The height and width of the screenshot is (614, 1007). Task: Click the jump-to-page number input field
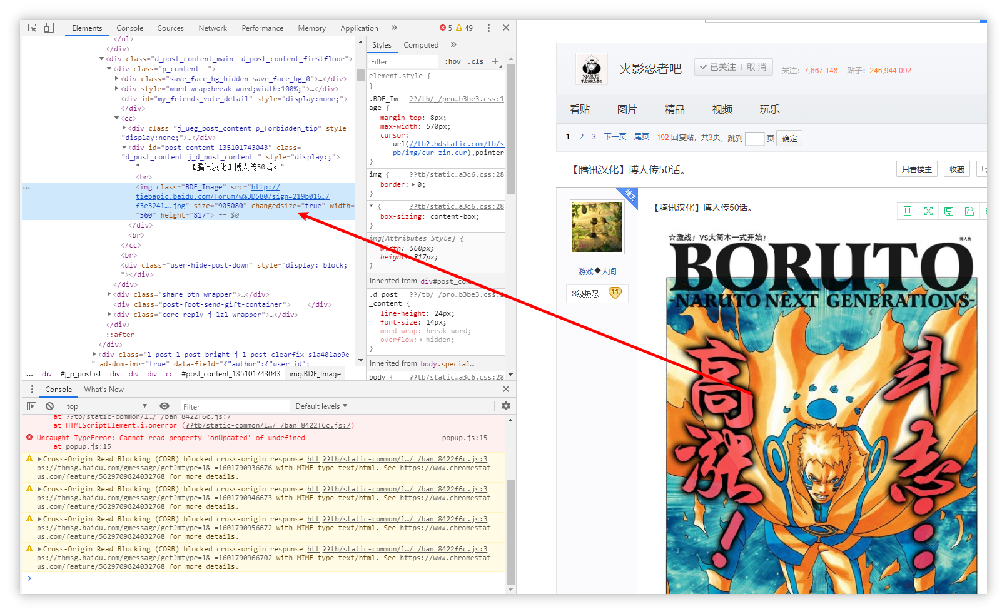tap(755, 138)
